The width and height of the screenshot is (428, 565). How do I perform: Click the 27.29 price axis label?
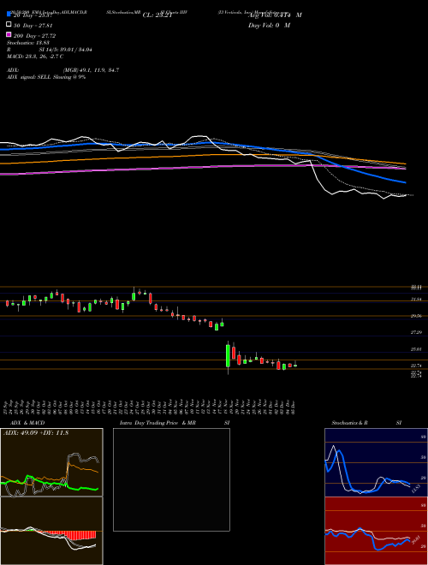(416, 332)
